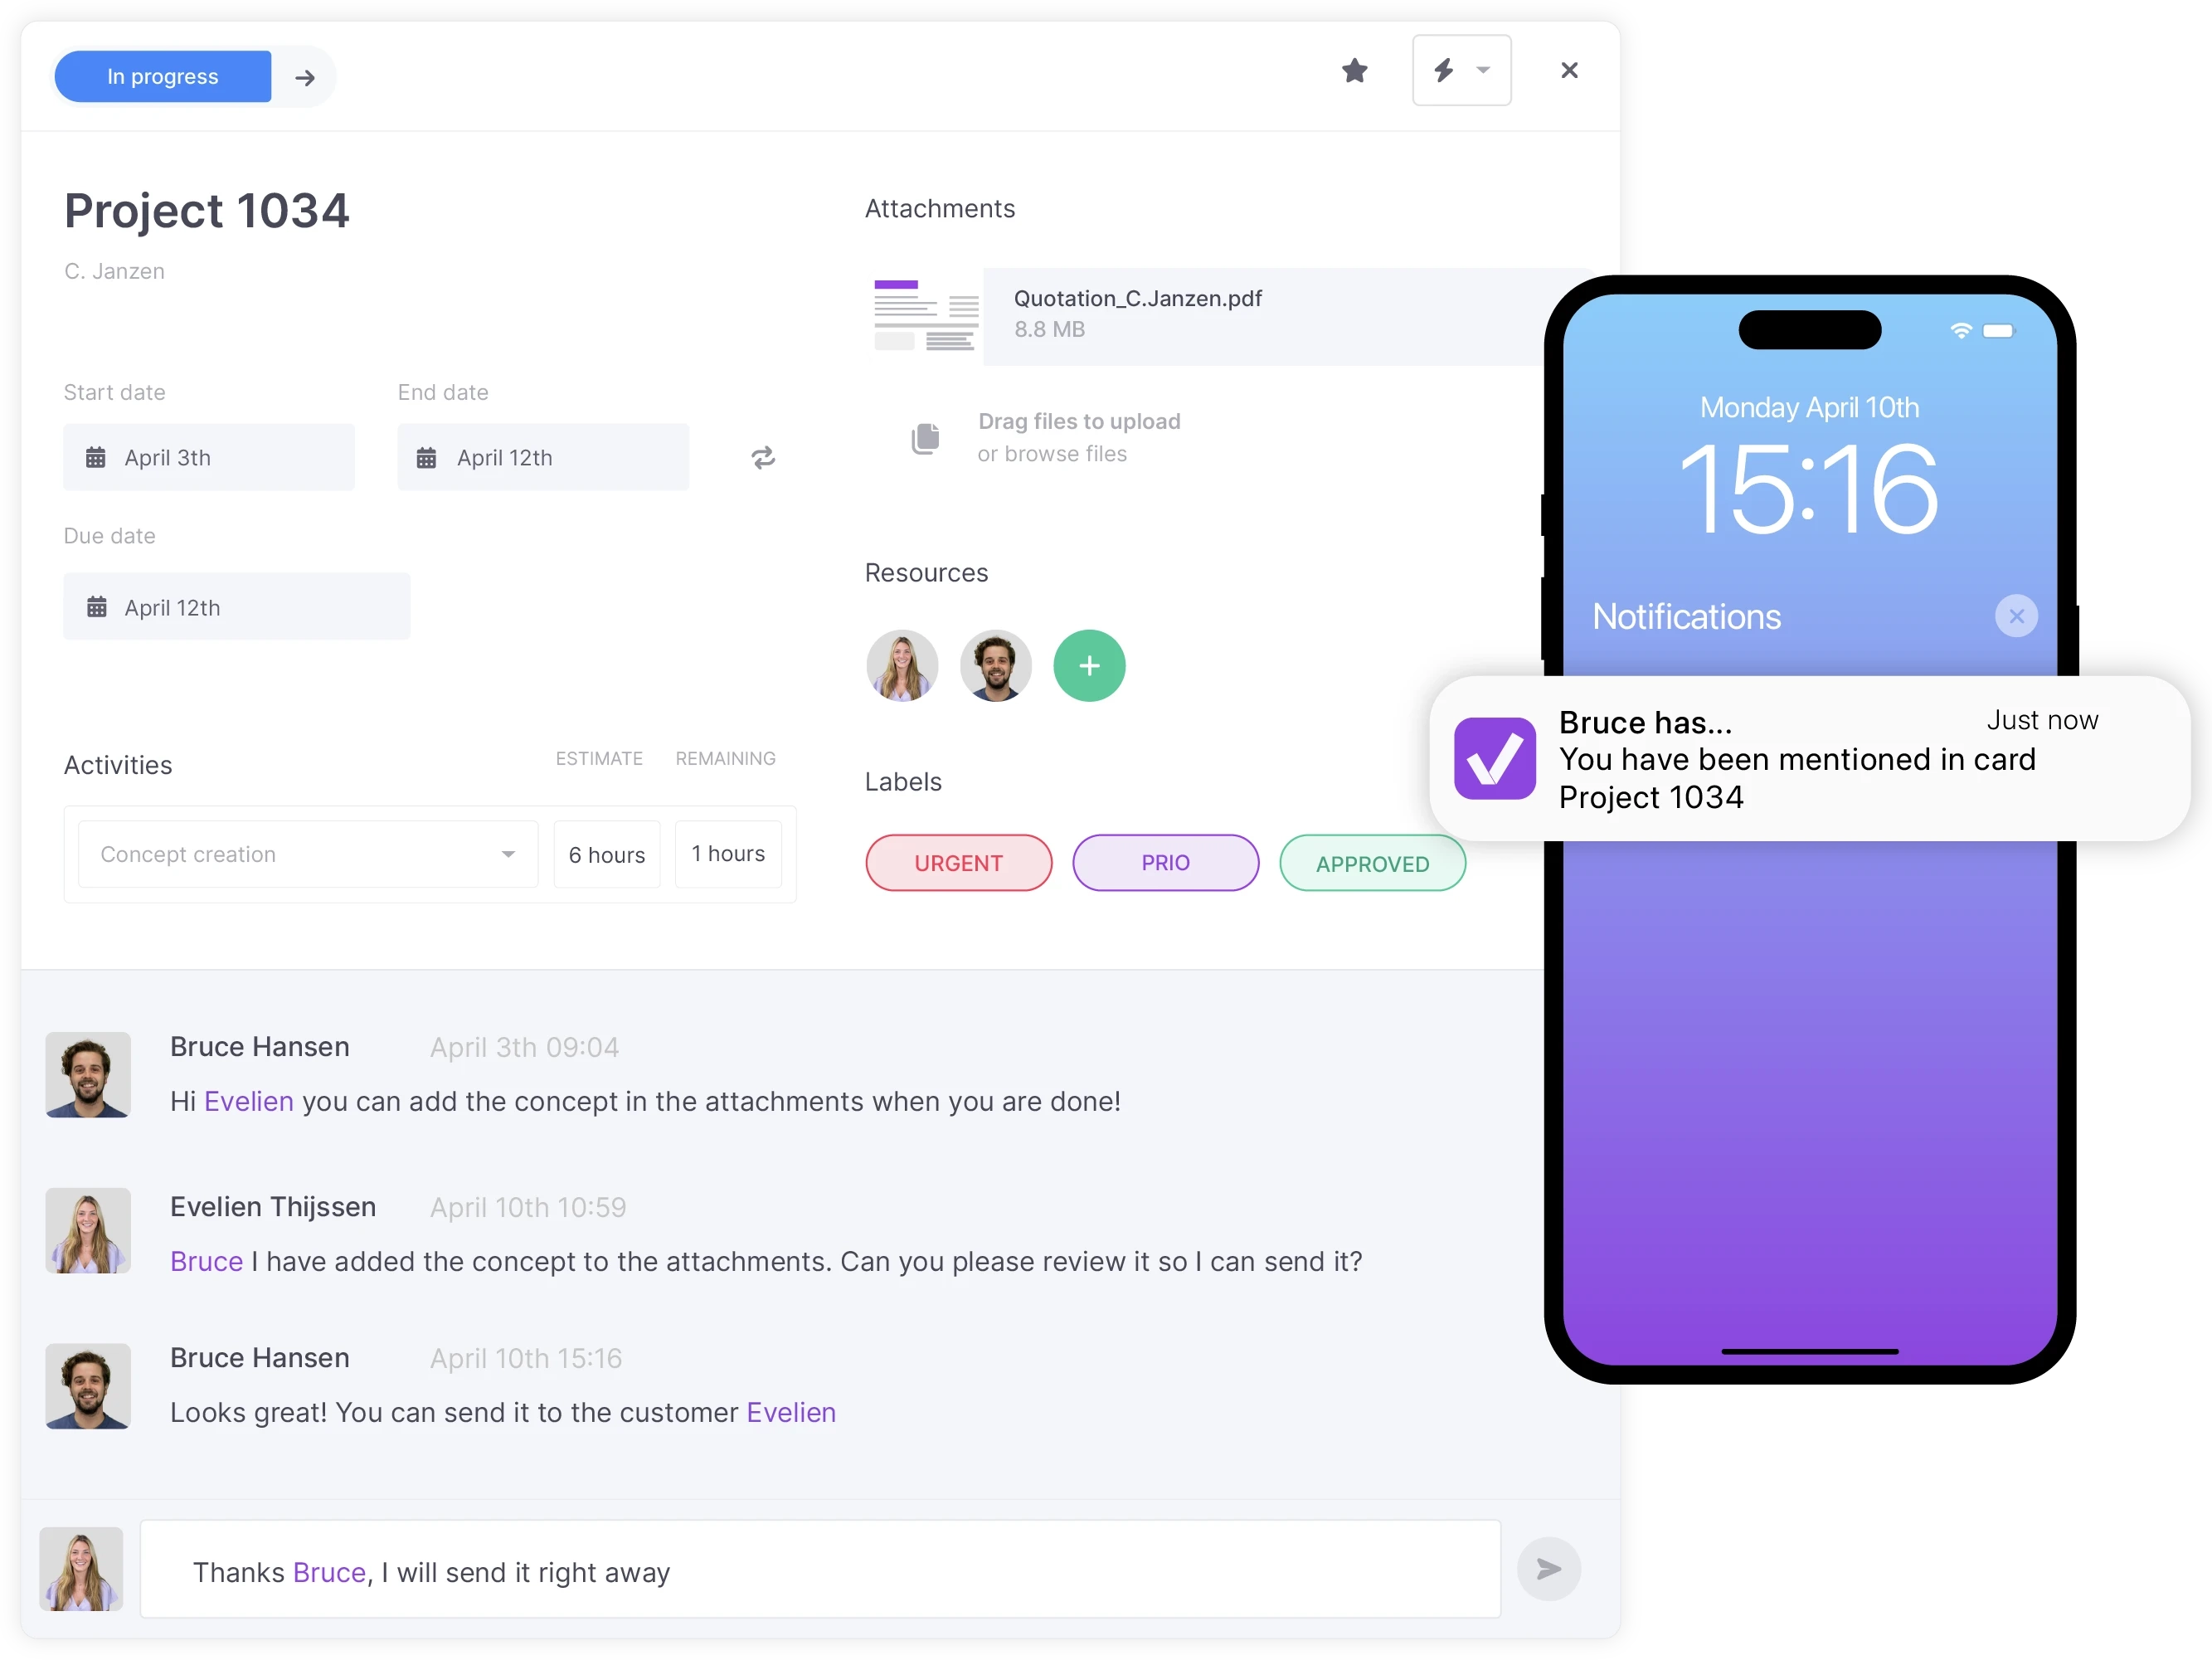The image size is (2212, 1660).
Task: Click the forward arrow next to In progress
Action: [305, 75]
